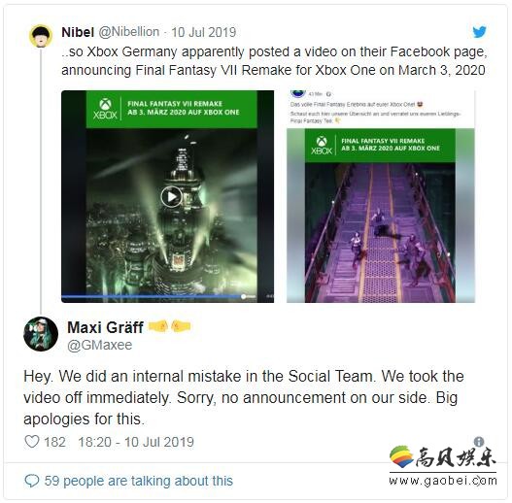
Task: Click the 10 Jul 2019 date beside @Nibellion
Action: click(x=203, y=32)
